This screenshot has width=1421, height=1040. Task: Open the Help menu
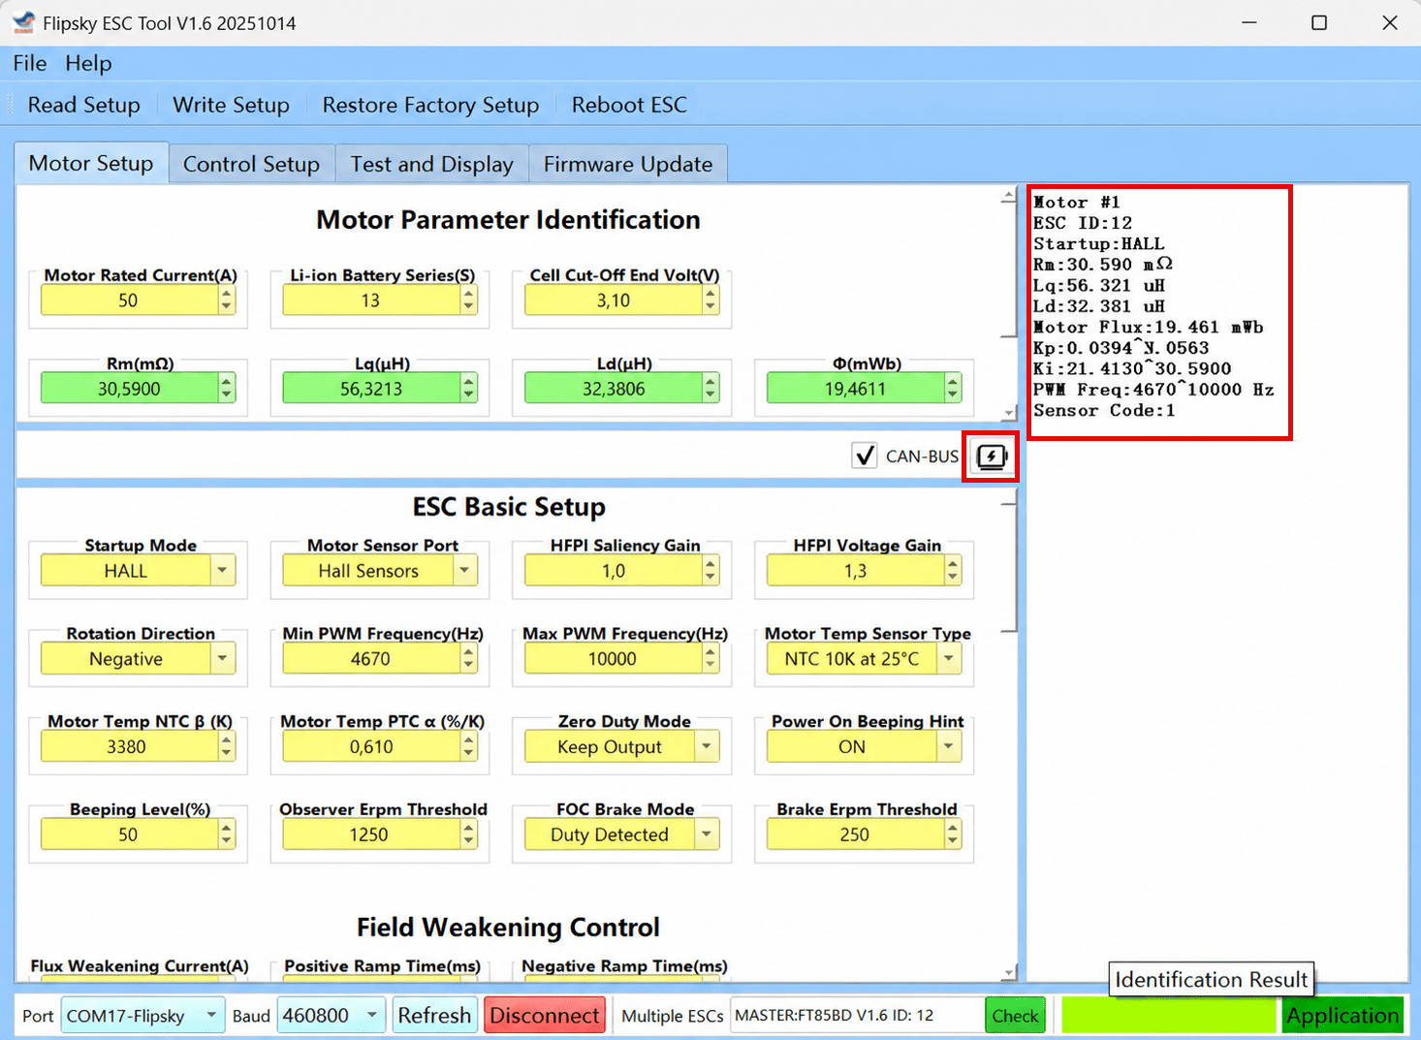pyautogui.click(x=88, y=63)
